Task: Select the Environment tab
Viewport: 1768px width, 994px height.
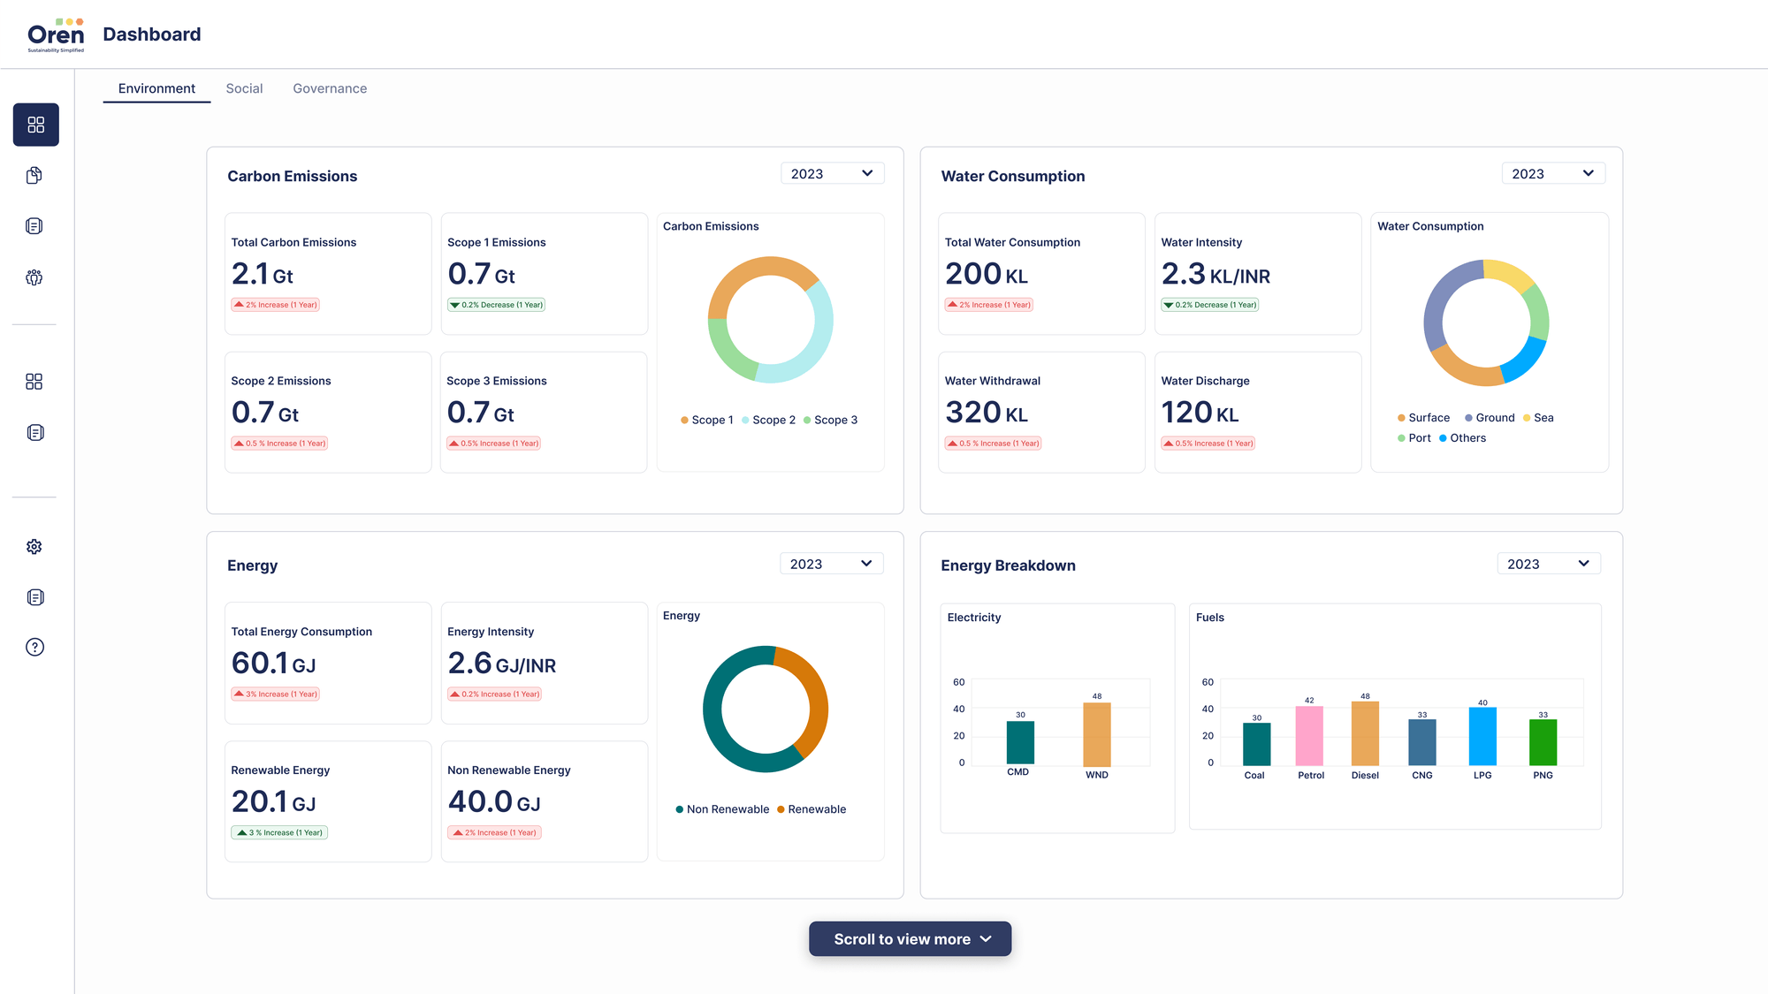Action: 156,88
